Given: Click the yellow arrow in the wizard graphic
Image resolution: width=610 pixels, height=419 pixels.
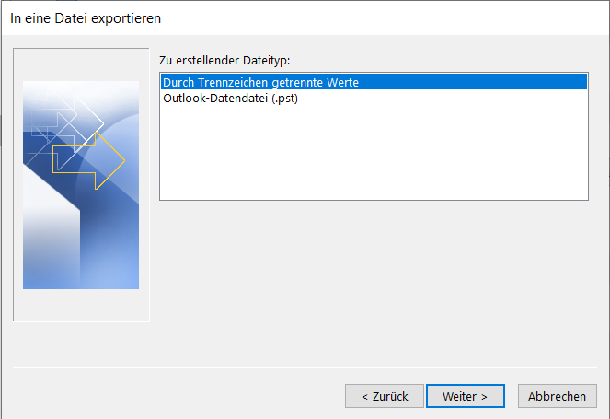Looking at the screenshot, I should pos(88,160).
